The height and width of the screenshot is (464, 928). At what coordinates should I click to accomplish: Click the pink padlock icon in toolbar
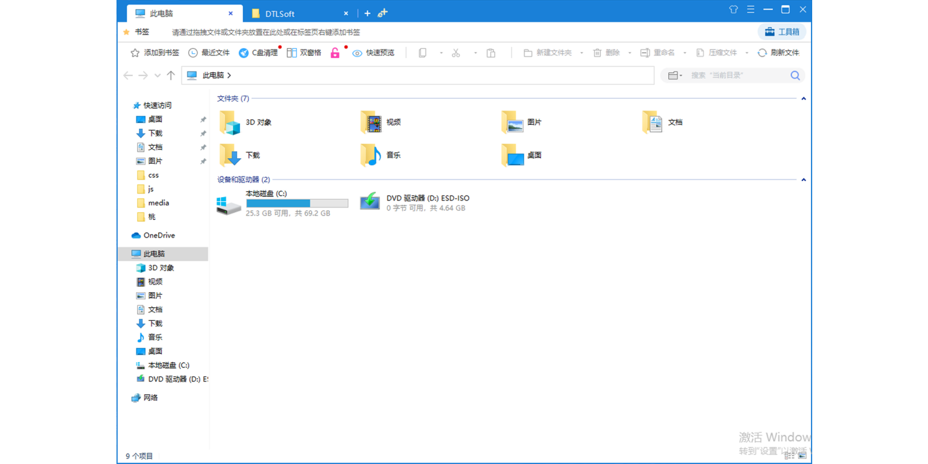pos(335,53)
